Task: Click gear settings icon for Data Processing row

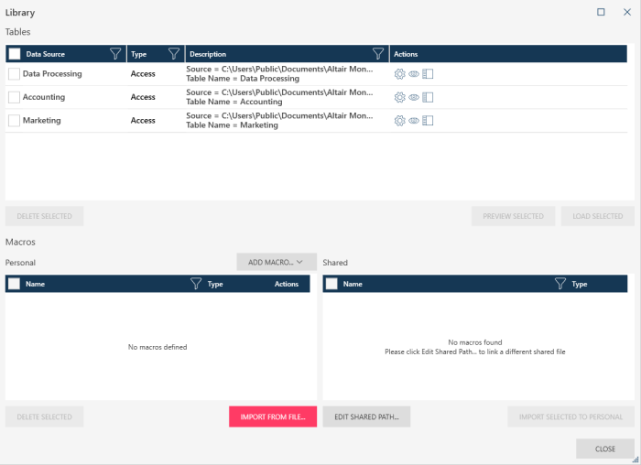Action: coord(399,74)
